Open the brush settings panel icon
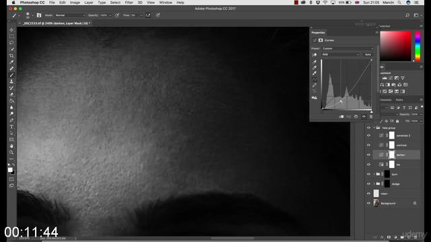The width and height of the screenshot is (431, 242). (39, 15)
